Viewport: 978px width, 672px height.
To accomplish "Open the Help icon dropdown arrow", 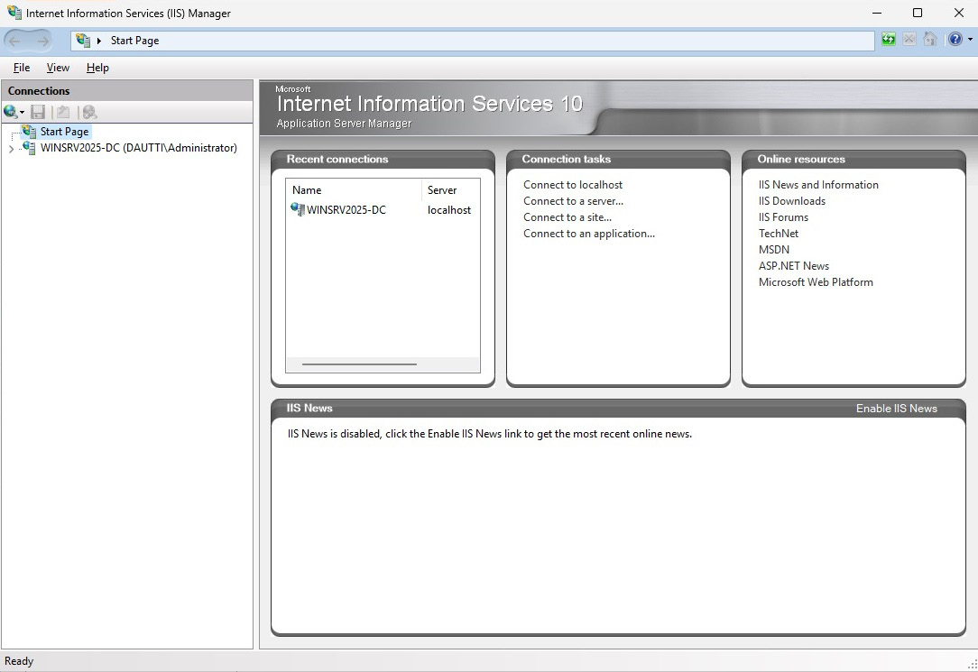I will pyautogui.click(x=970, y=40).
